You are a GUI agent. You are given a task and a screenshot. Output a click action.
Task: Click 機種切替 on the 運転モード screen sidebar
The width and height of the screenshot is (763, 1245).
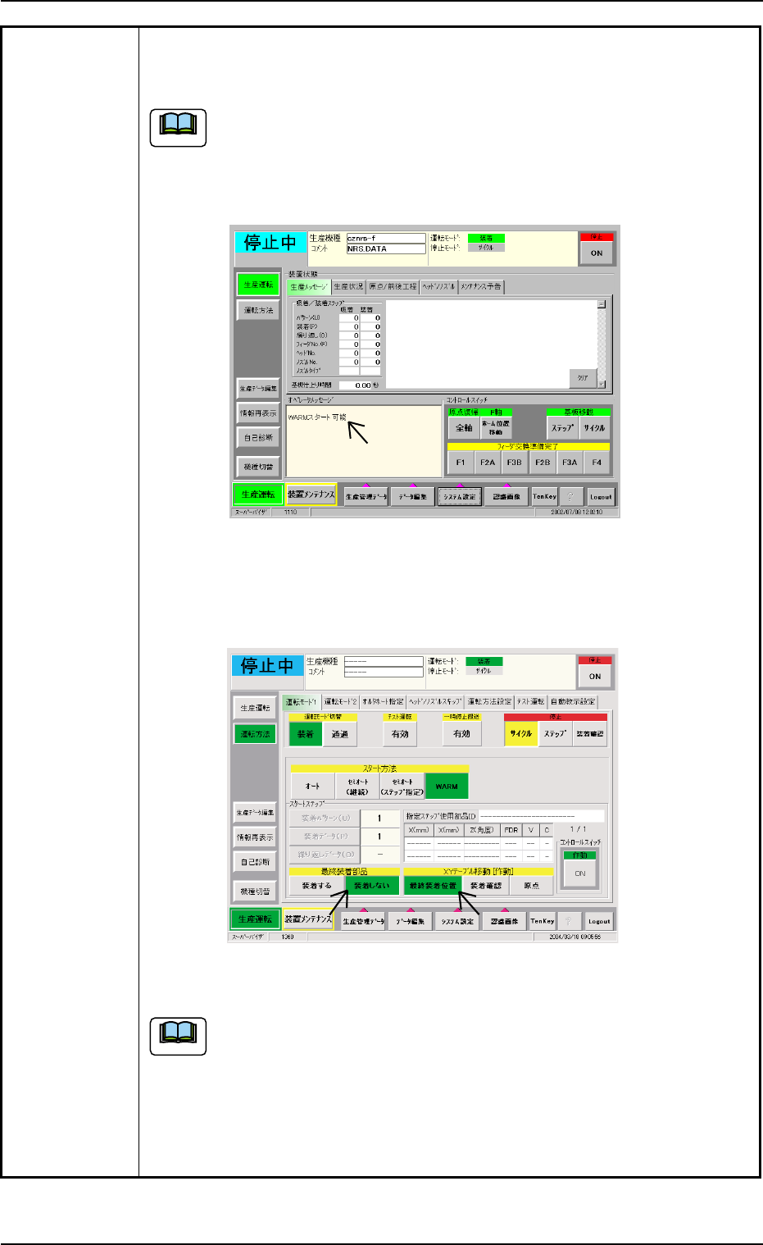pos(256,891)
